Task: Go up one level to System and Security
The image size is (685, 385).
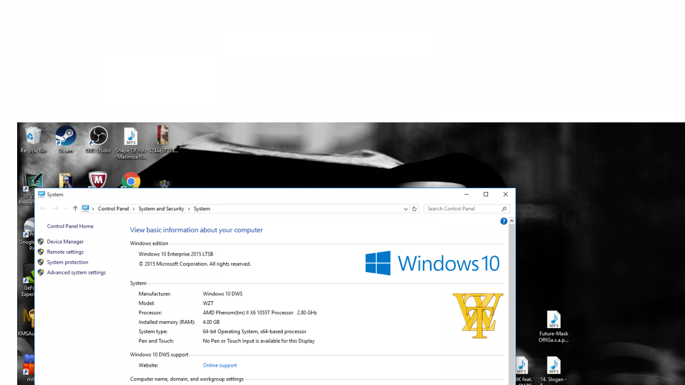Action: [x=75, y=209]
